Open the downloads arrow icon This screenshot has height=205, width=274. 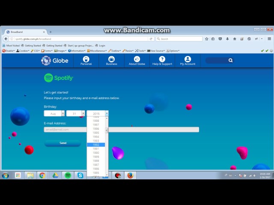point(227,39)
